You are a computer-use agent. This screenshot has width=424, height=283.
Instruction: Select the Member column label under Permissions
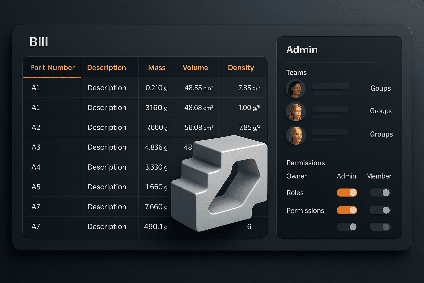coord(379,176)
